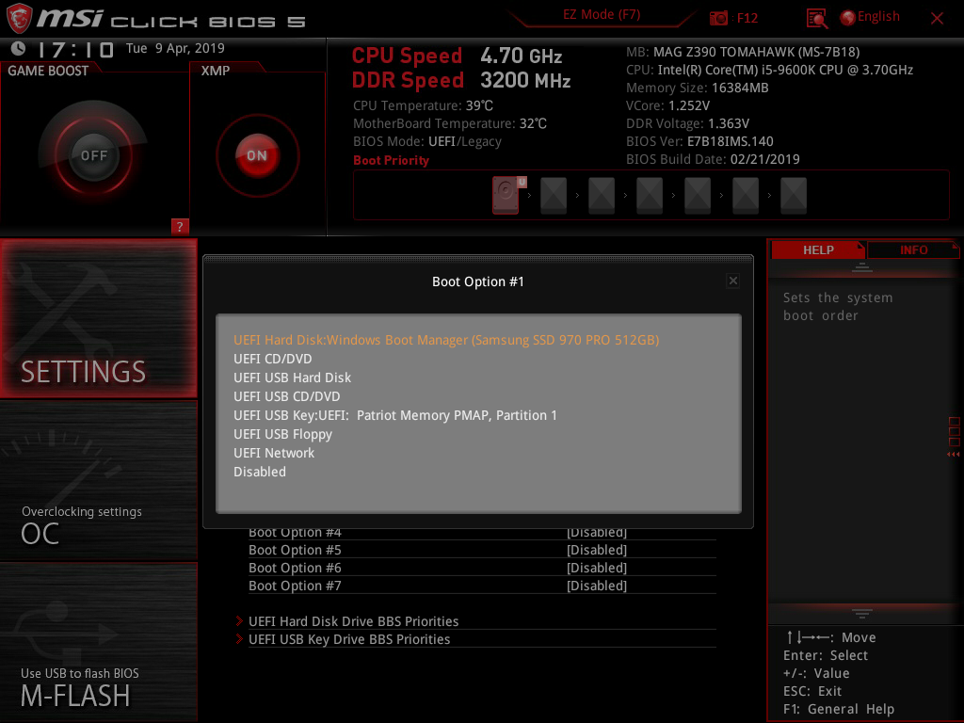This screenshot has width=964, height=723.
Task: Select the third boot priority device slot
Action: pyautogui.click(x=602, y=196)
